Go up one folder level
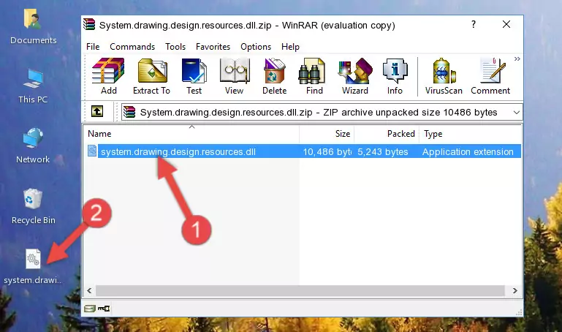The image size is (562, 332). 97,111
